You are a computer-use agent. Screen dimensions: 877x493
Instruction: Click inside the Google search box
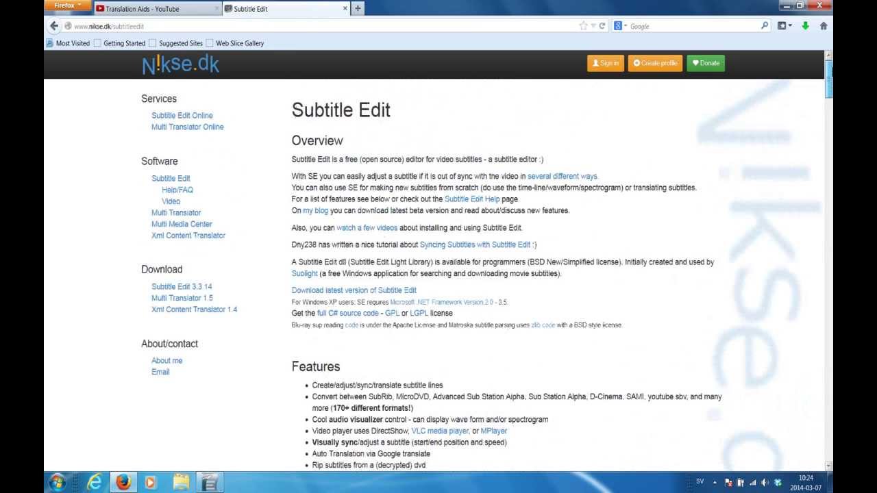693,26
